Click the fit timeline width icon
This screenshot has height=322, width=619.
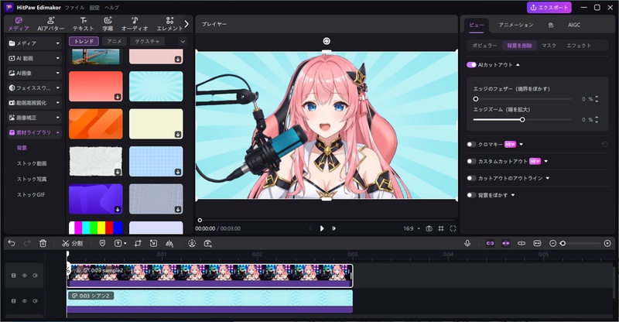pos(537,243)
